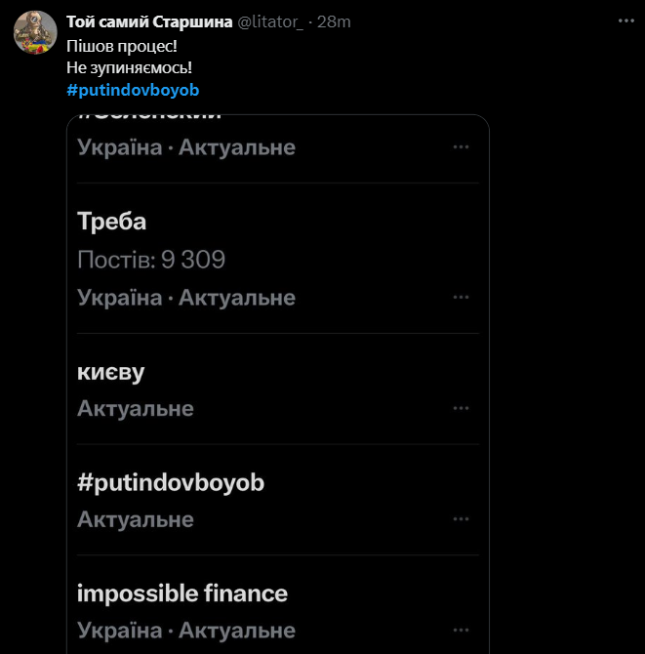Click the blue #putindovboyob hashtag link
Image resolution: width=645 pixels, height=654 pixels.
[x=133, y=90]
